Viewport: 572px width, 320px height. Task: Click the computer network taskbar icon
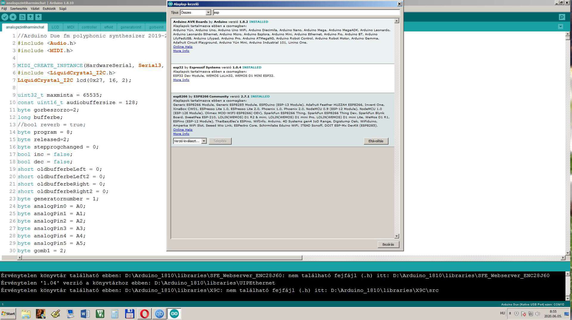pyautogui.click(x=70, y=314)
